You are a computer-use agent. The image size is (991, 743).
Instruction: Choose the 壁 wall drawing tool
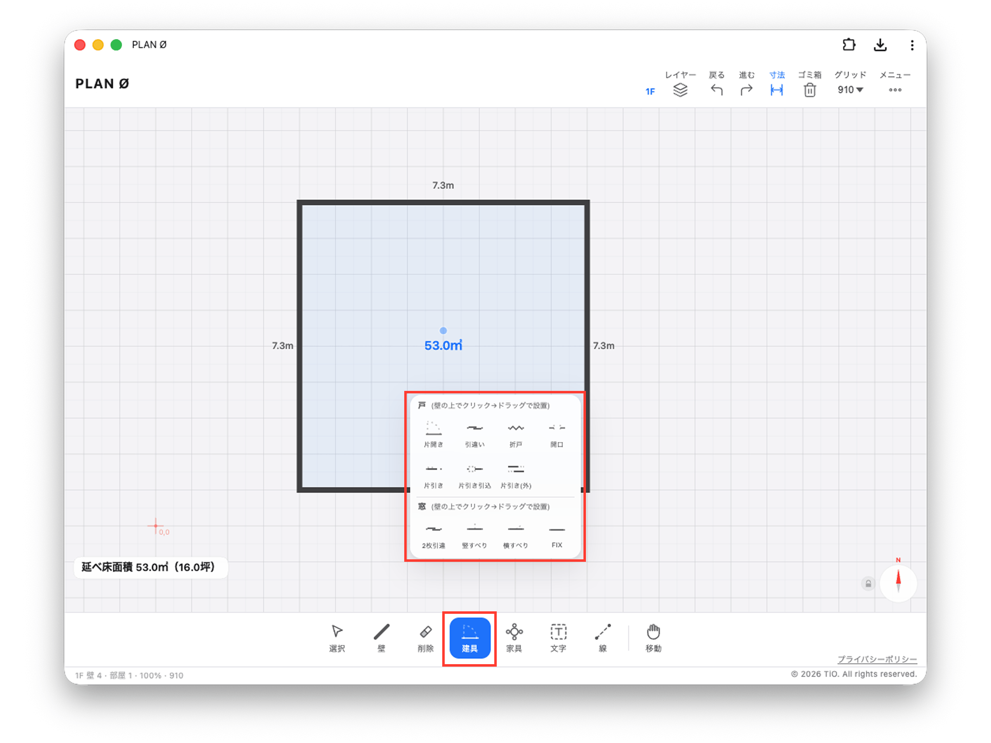[x=381, y=638]
